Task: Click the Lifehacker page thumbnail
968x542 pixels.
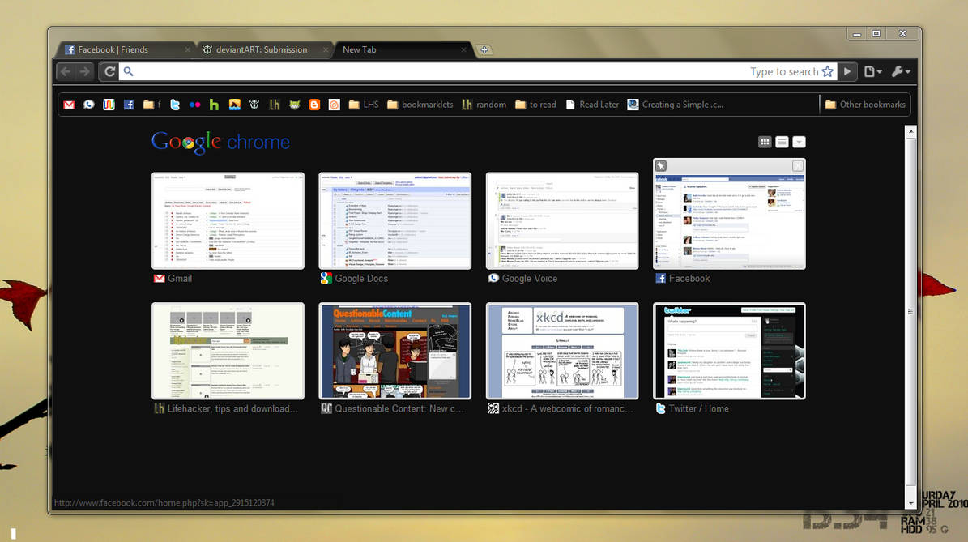Action: [228, 351]
